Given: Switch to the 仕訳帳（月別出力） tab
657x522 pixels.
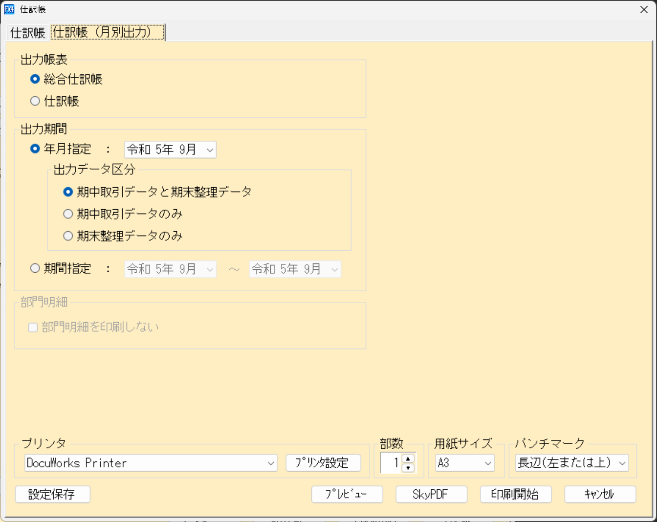Looking at the screenshot, I should click(x=107, y=32).
